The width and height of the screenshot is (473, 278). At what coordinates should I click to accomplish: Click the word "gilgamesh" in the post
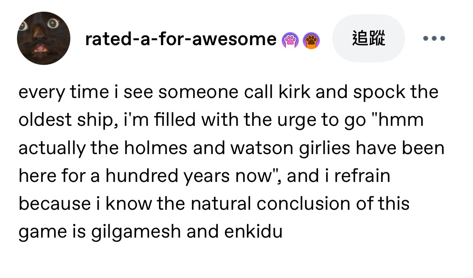click(136, 232)
